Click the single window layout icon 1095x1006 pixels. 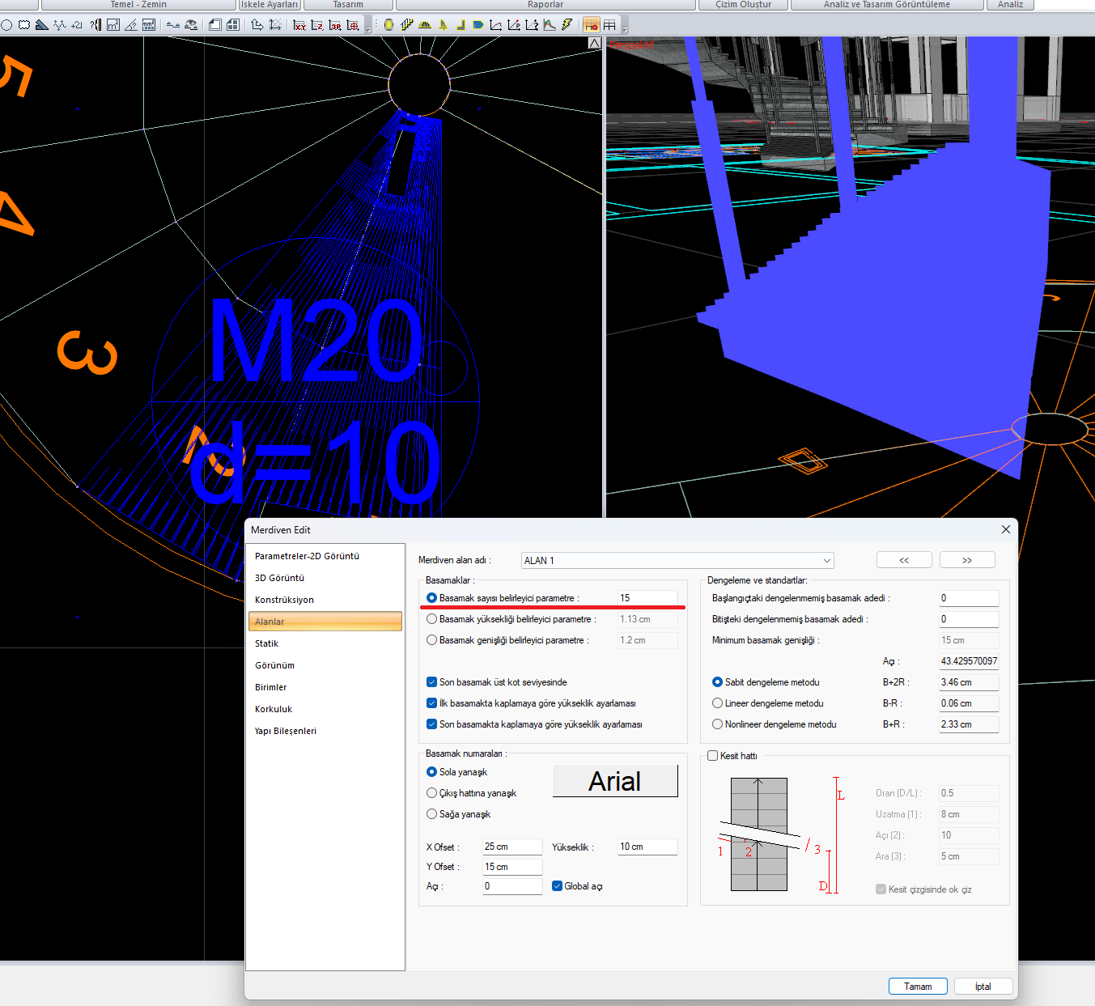tap(214, 25)
